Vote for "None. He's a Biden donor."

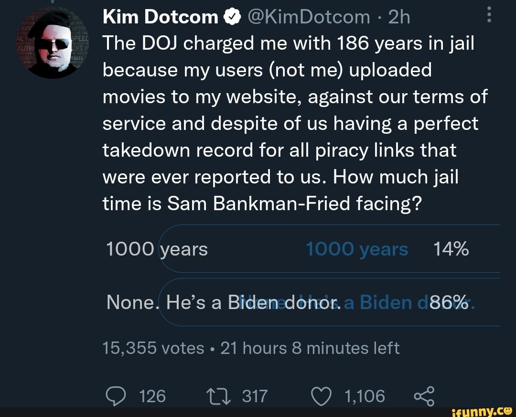(224, 302)
